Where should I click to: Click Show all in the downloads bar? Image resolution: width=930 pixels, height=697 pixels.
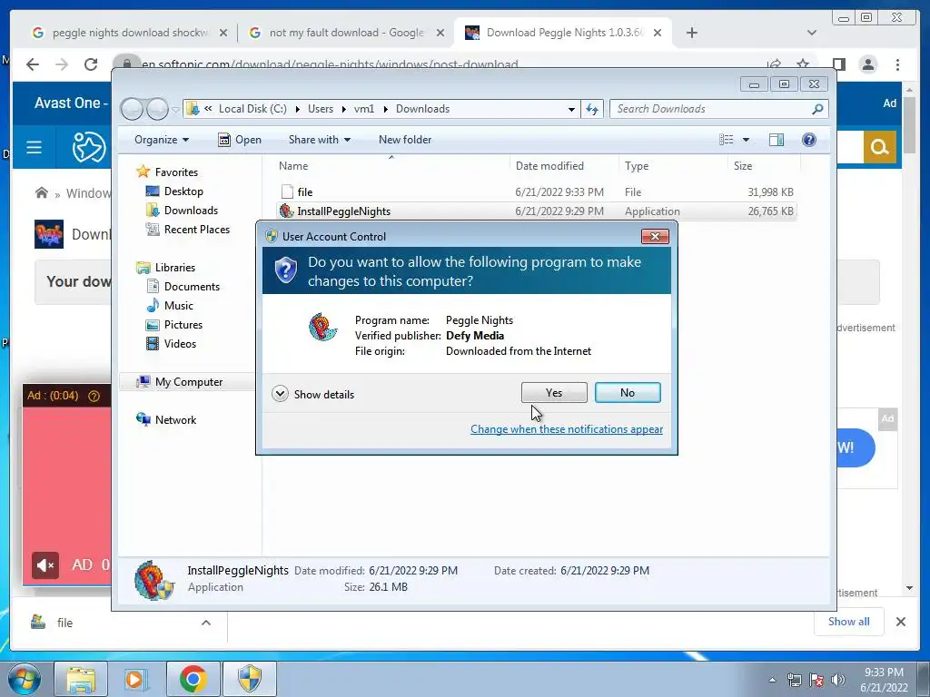pyautogui.click(x=849, y=621)
